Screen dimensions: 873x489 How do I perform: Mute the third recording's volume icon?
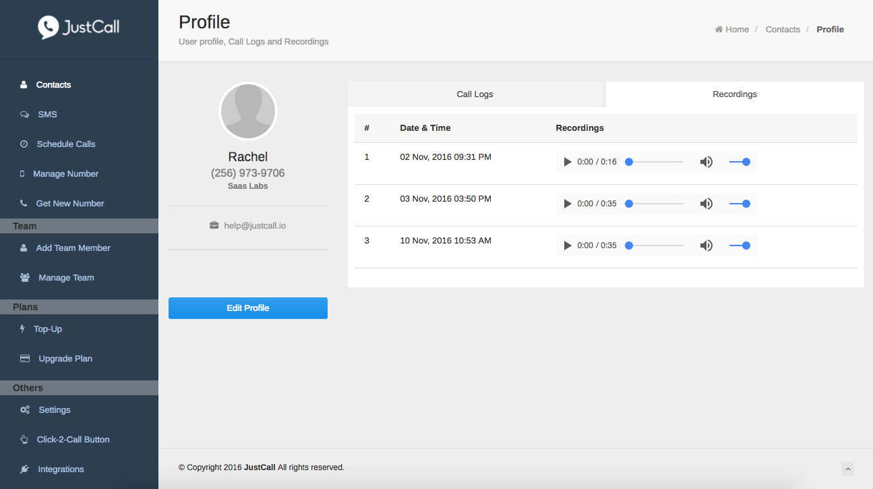click(x=706, y=246)
